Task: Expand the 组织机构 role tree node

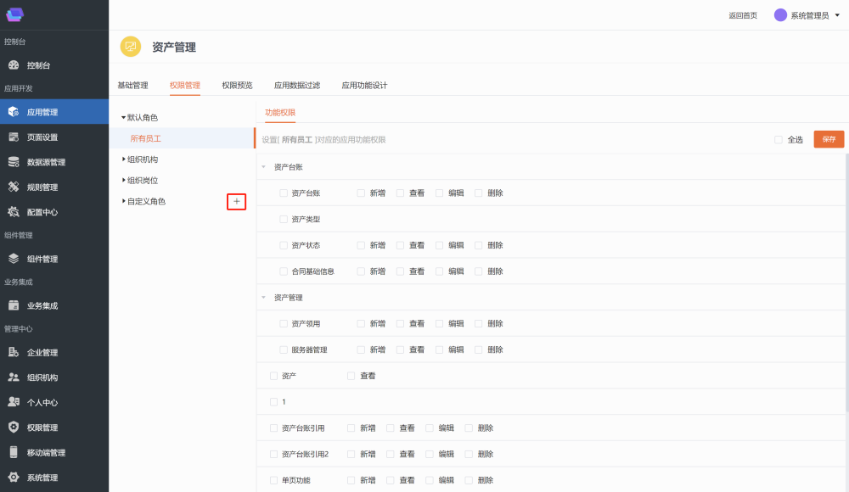Action: coord(124,159)
